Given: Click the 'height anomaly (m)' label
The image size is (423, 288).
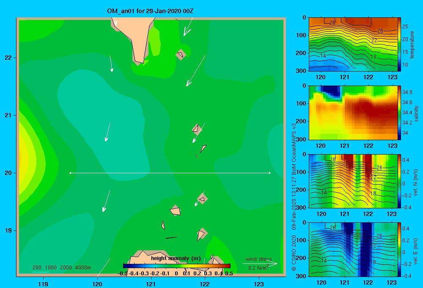Looking at the screenshot, I should click(176, 258).
